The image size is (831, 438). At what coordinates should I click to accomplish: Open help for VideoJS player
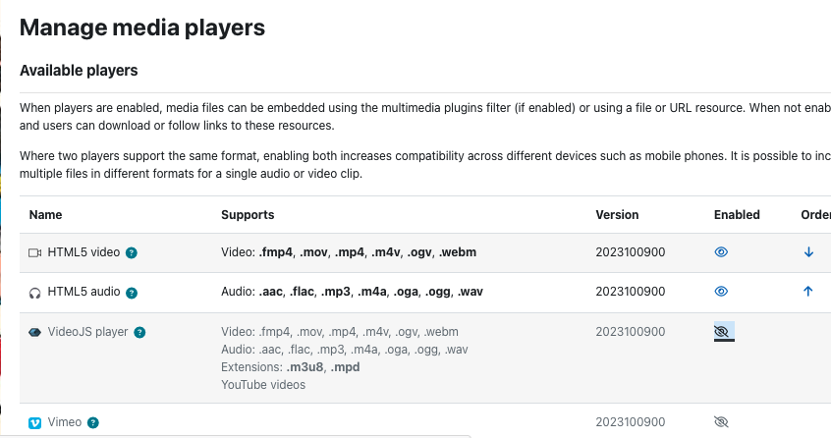139,333
